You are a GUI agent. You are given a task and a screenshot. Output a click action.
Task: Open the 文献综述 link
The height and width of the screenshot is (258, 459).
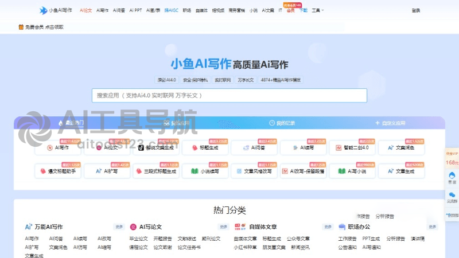[187, 239]
